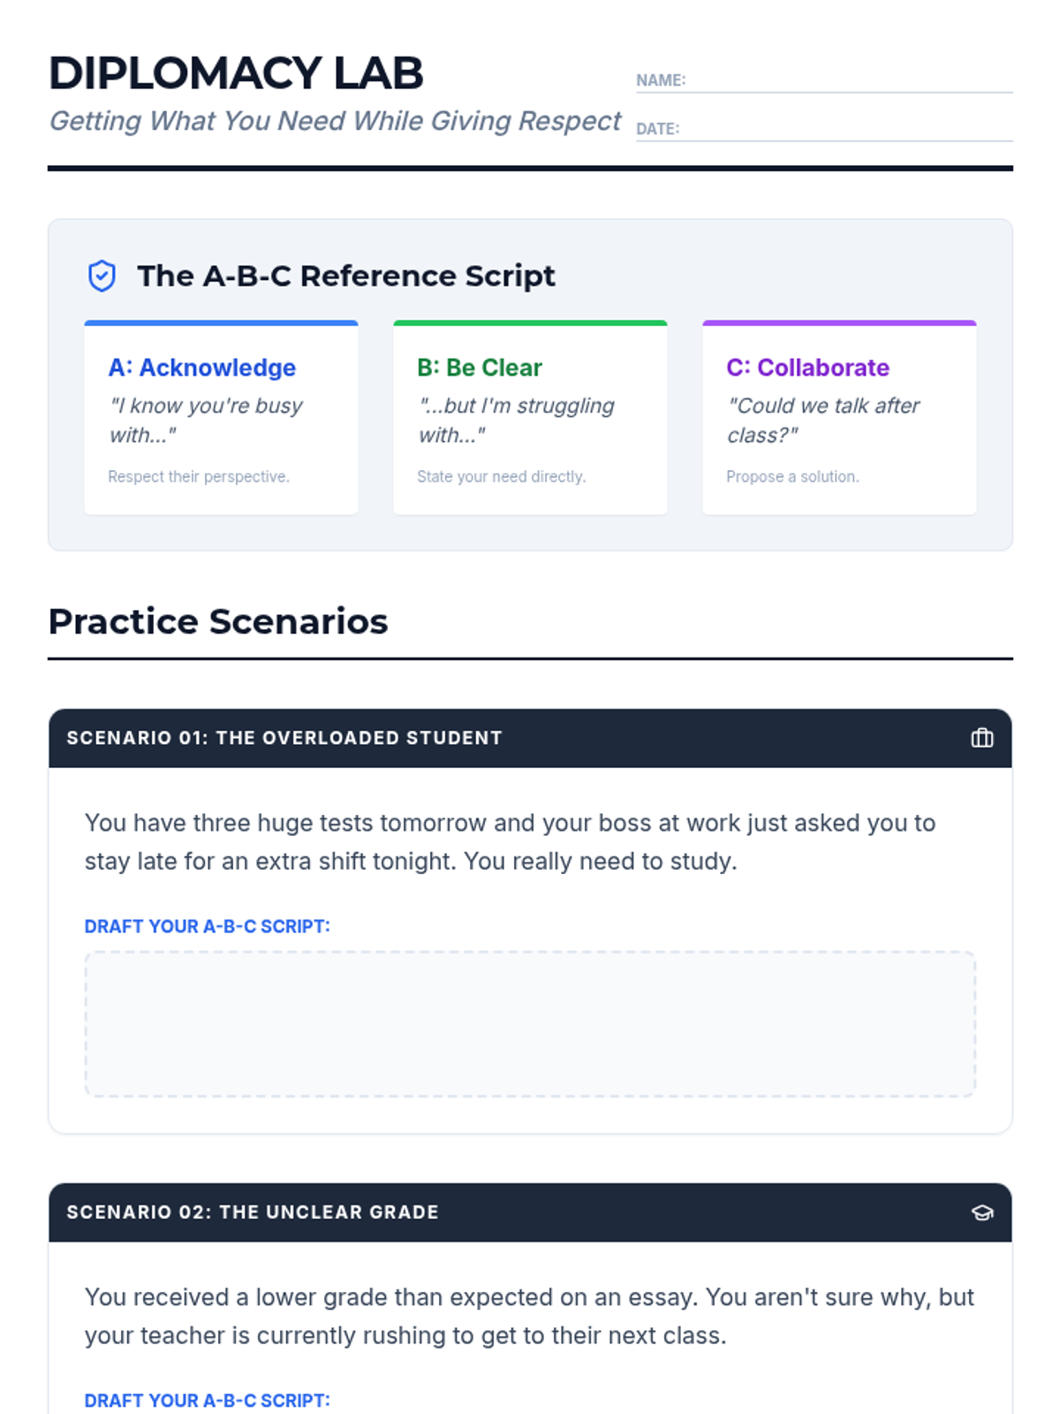The height and width of the screenshot is (1414, 1060).
Task: Click the Diplomacy Lab title
Action: point(236,73)
